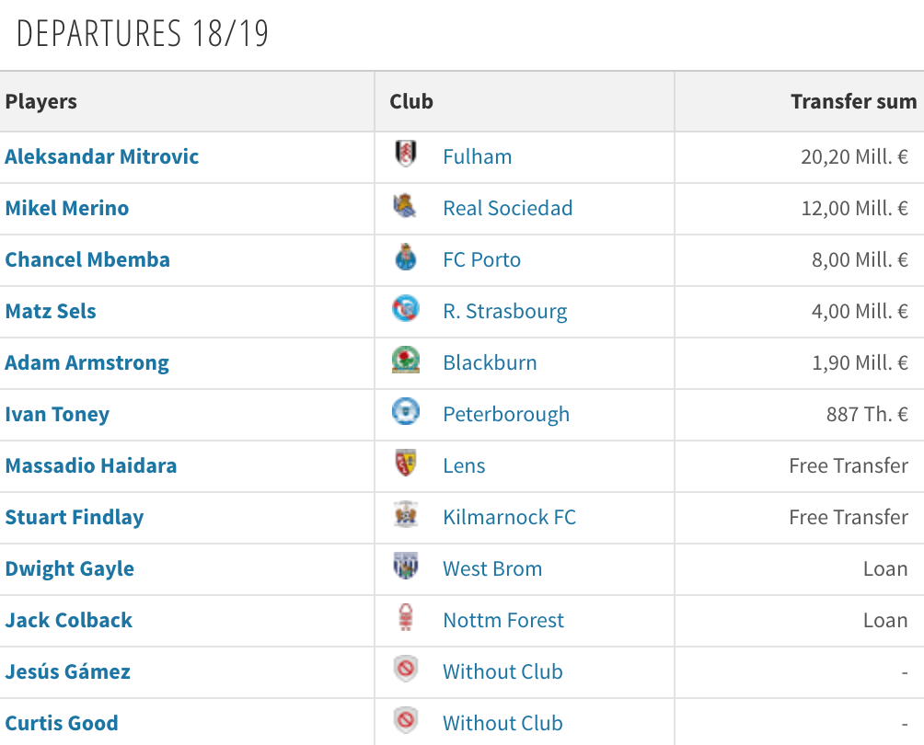Screen dimensions: 924x745
Task: Open Dwight Gayle player profile
Action: pyautogui.click(x=70, y=568)
